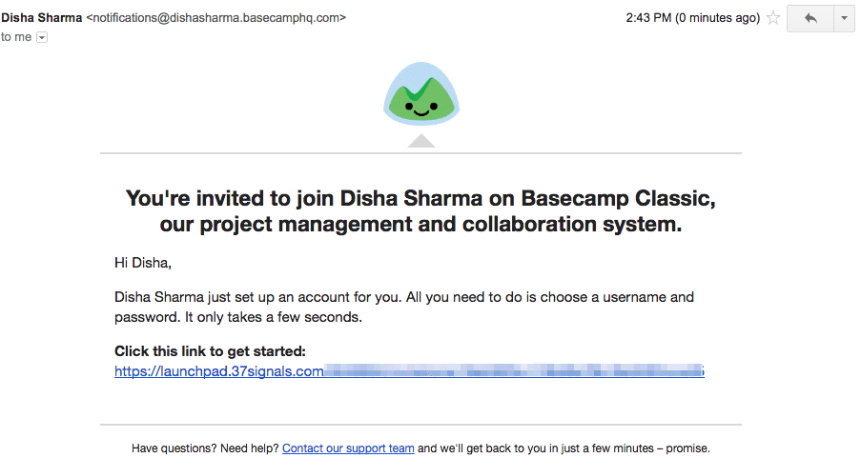Click the 'Have questions? Need help?' footer text
The width and height of the screenshot is (861, 458).
[x=205, y=448]
